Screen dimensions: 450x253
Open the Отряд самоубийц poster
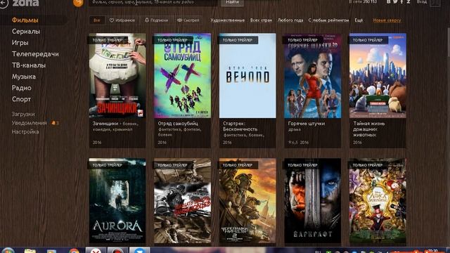183,76
